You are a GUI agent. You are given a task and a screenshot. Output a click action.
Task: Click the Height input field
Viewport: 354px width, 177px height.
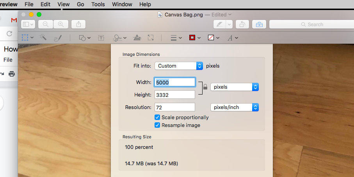point(174,95)
